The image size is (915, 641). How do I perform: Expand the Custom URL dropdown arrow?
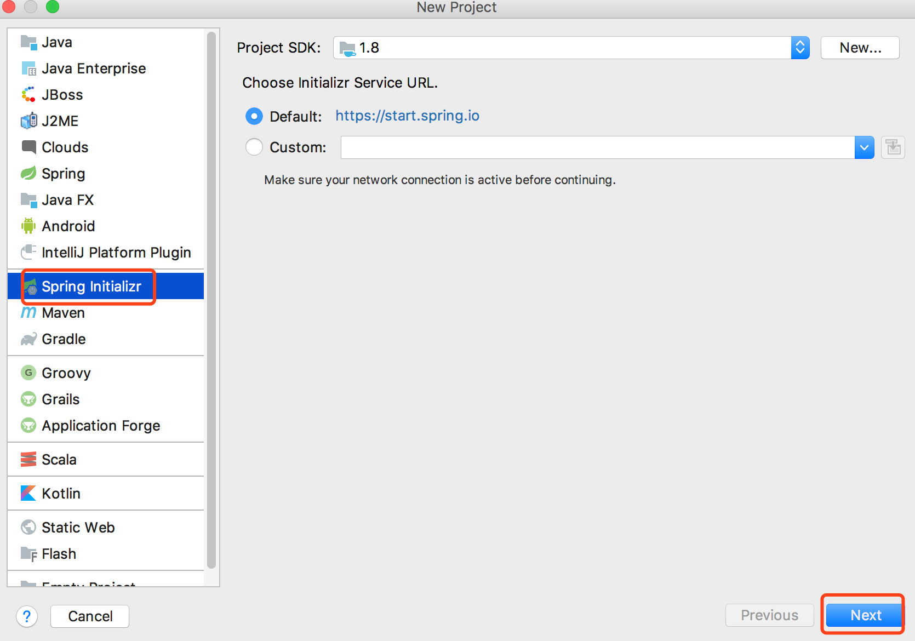[864, 147]
